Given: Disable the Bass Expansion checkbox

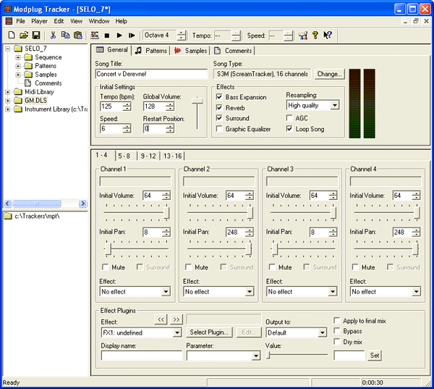Looking at the screenshot, I should click(x=220, y=97).
